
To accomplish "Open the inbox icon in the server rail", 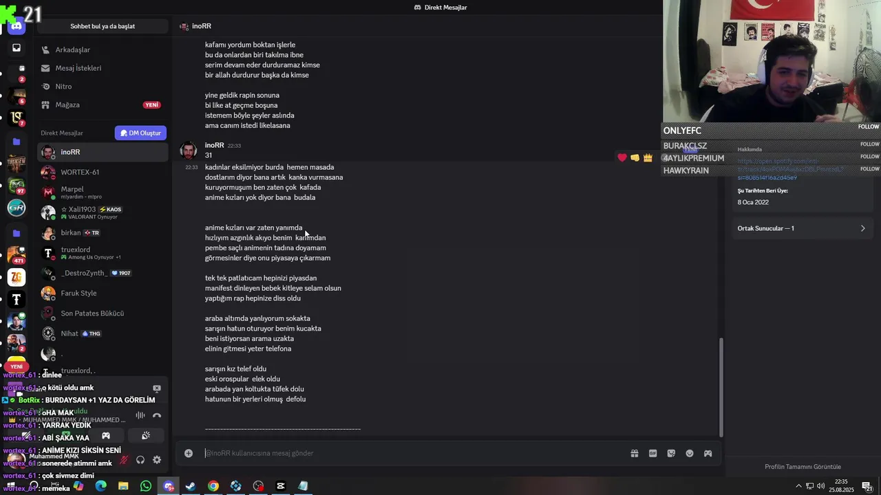I will tap(17, 48).
